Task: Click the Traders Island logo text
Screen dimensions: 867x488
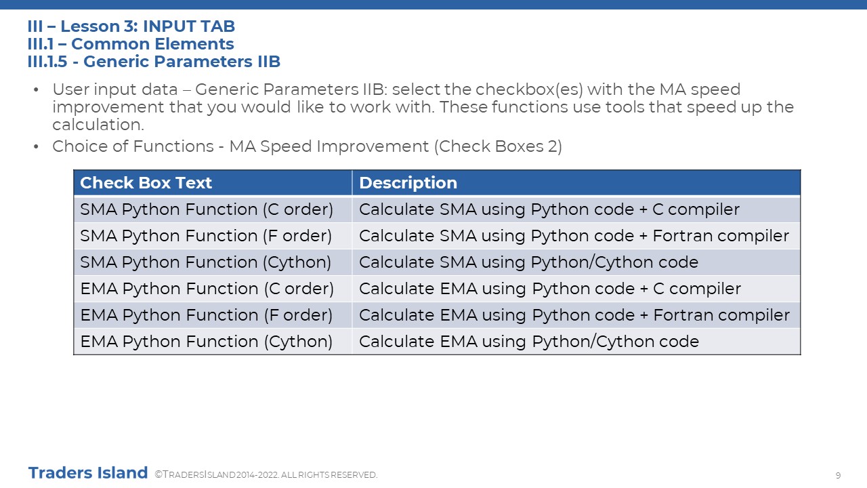Action: pos(88,472)
